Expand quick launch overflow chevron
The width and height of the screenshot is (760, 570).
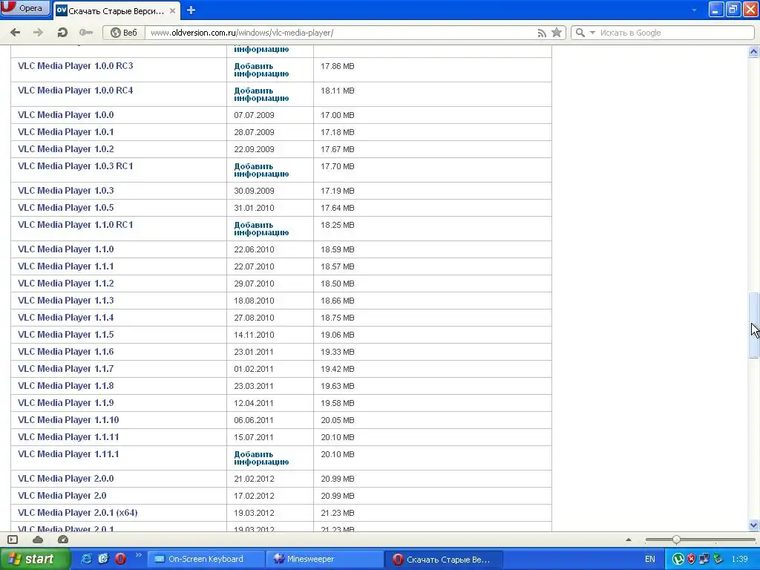[x=138, y=555]
